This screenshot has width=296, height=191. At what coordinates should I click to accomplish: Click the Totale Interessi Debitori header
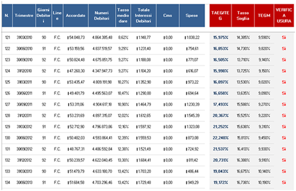click(143, 16)
